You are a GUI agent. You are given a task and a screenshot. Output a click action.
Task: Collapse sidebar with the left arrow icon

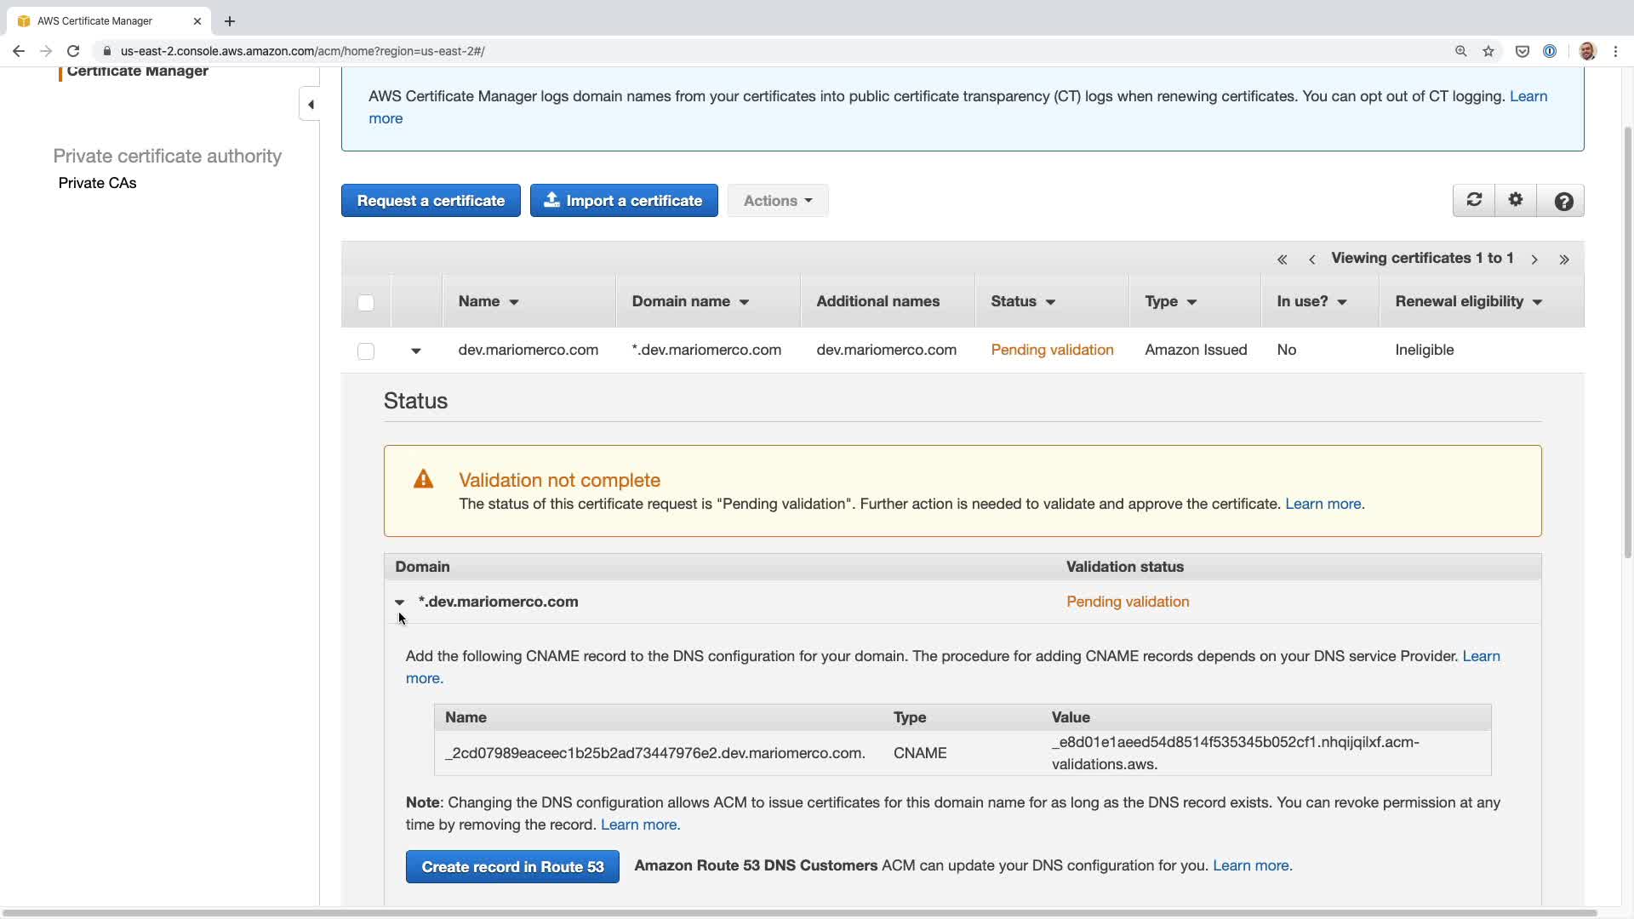(x=311, y=105)
